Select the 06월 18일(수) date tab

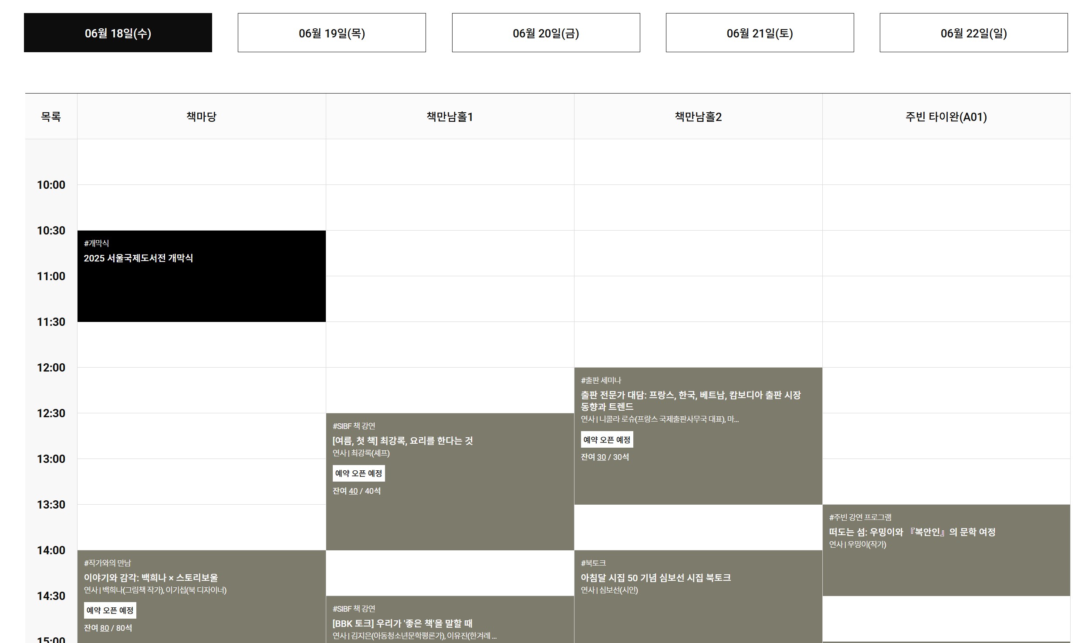point(118,33)
